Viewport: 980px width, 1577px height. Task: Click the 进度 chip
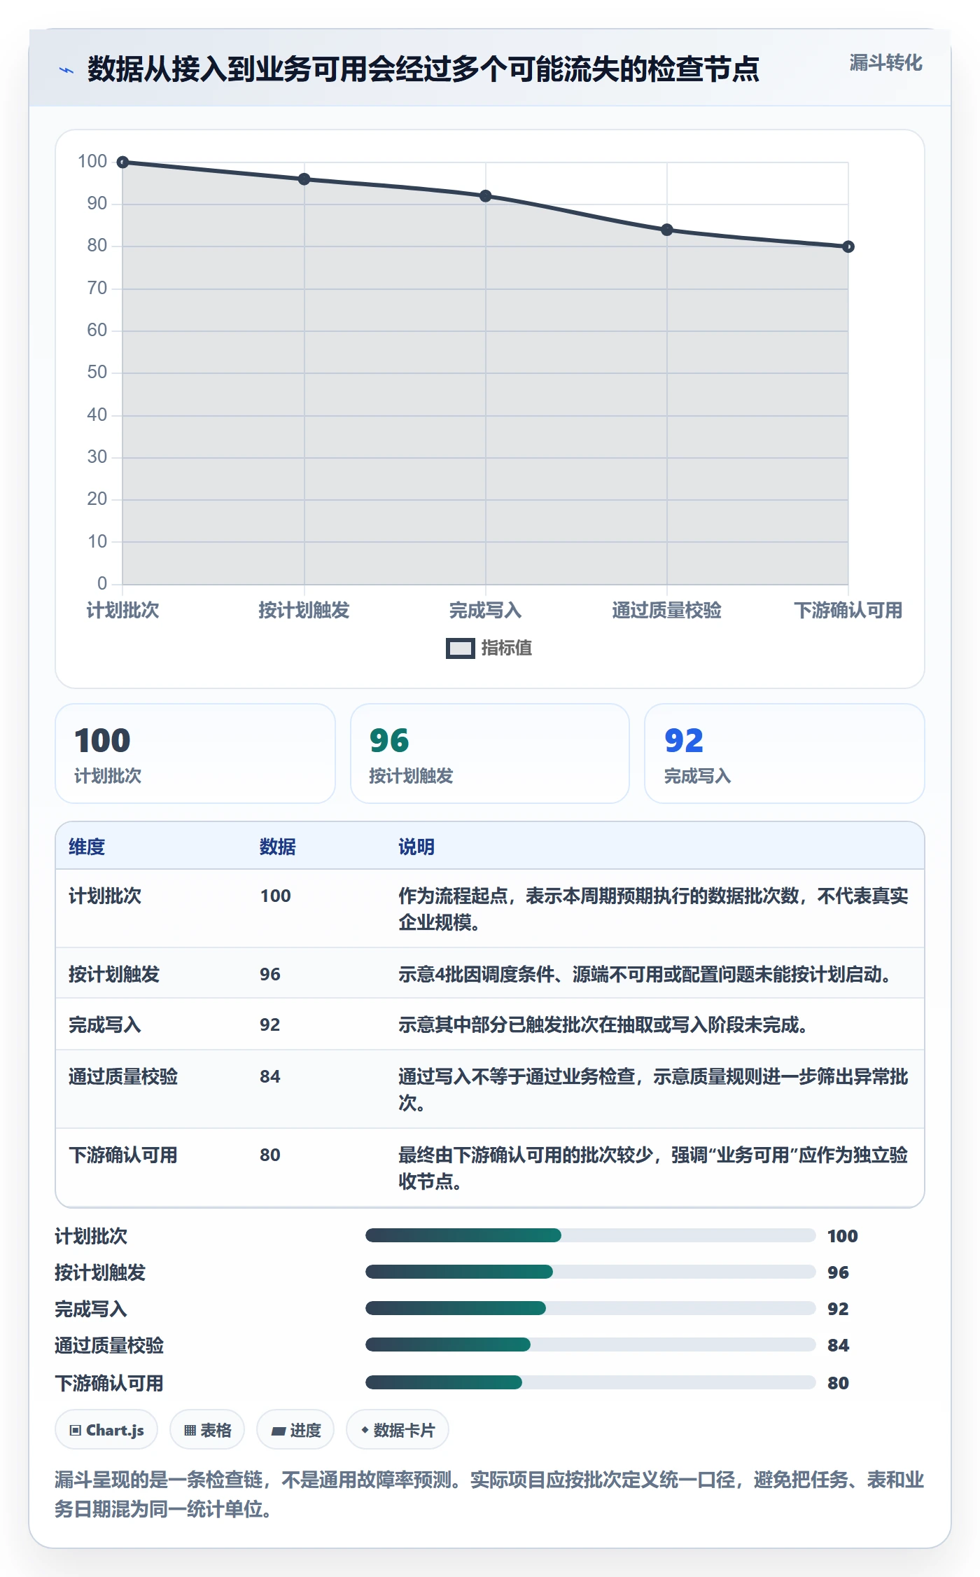click(x=295, y=1430)
